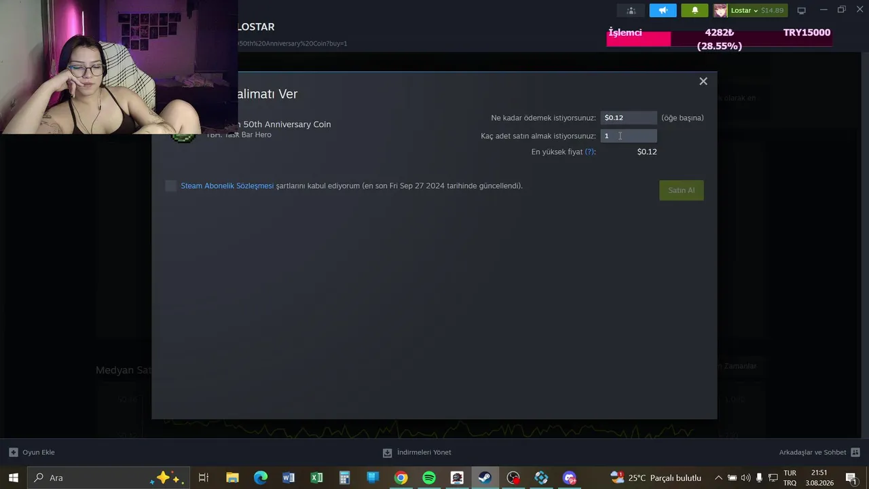This screenshot has width=869, height=489.
Task: Click the quantity to buy field
Action: point(629,136)
